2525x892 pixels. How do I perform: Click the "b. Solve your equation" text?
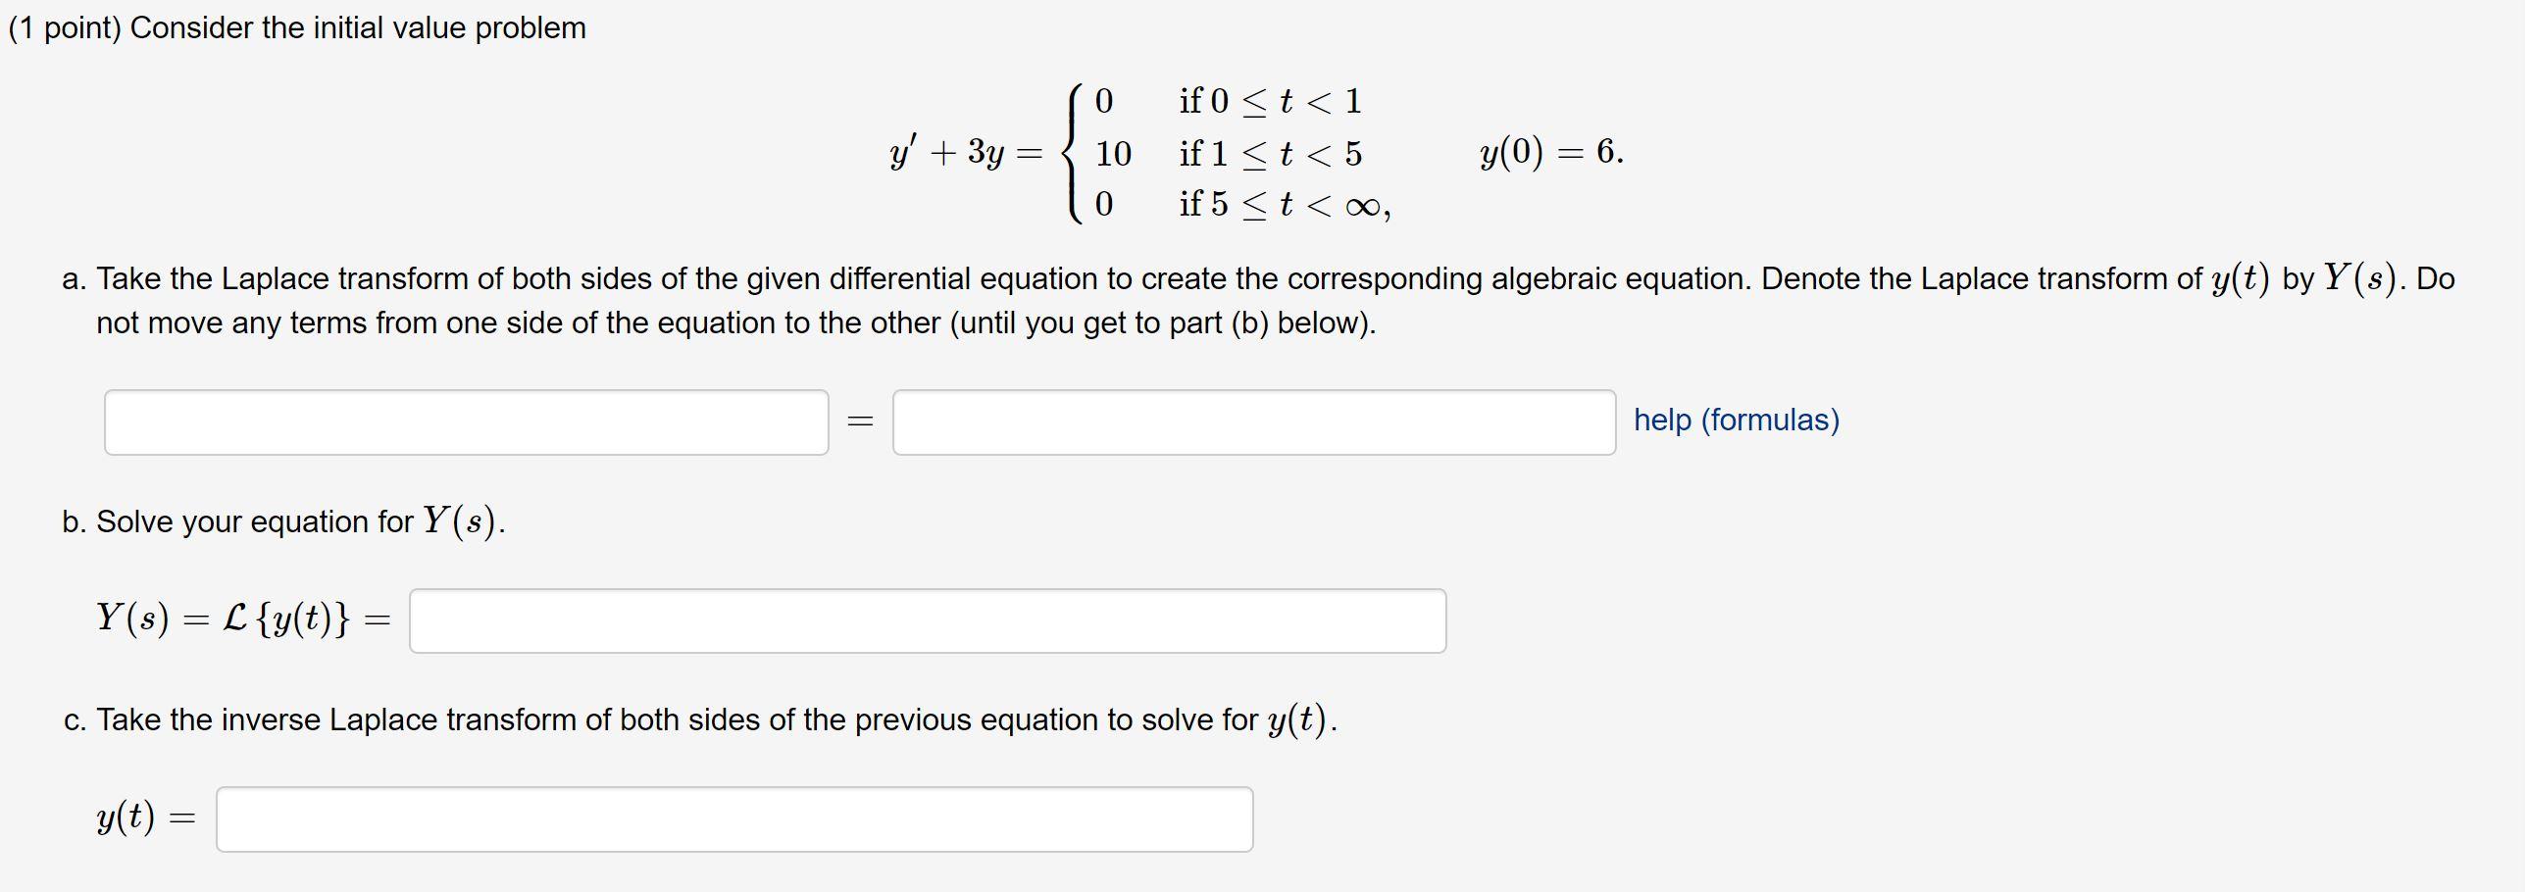tap(283, 521)
